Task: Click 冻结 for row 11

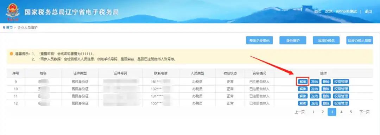Action: pos(315,96)
